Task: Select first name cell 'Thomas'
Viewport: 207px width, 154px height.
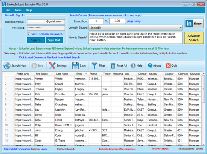Action: point(44,89)
